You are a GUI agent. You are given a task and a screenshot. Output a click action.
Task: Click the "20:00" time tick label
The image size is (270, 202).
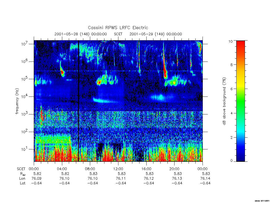click(x=175, y=169)
